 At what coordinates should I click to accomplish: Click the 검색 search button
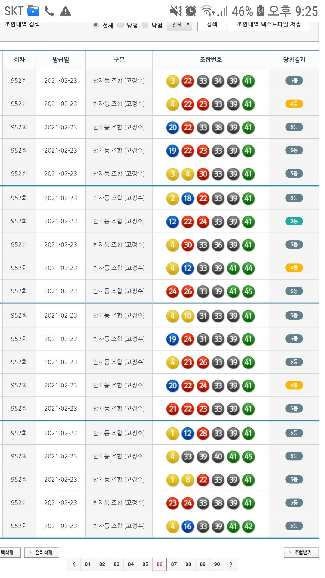212,25
